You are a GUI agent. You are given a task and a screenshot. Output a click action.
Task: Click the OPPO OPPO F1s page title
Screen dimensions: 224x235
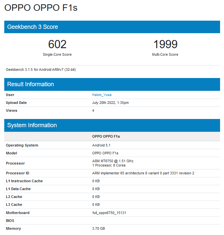click(41, 8)
